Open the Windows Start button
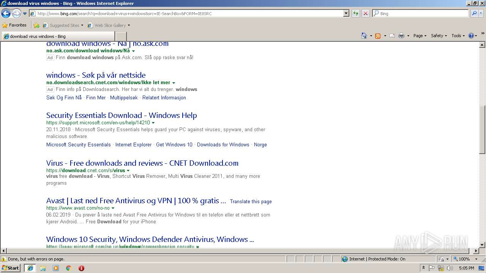 click(11, 268)
